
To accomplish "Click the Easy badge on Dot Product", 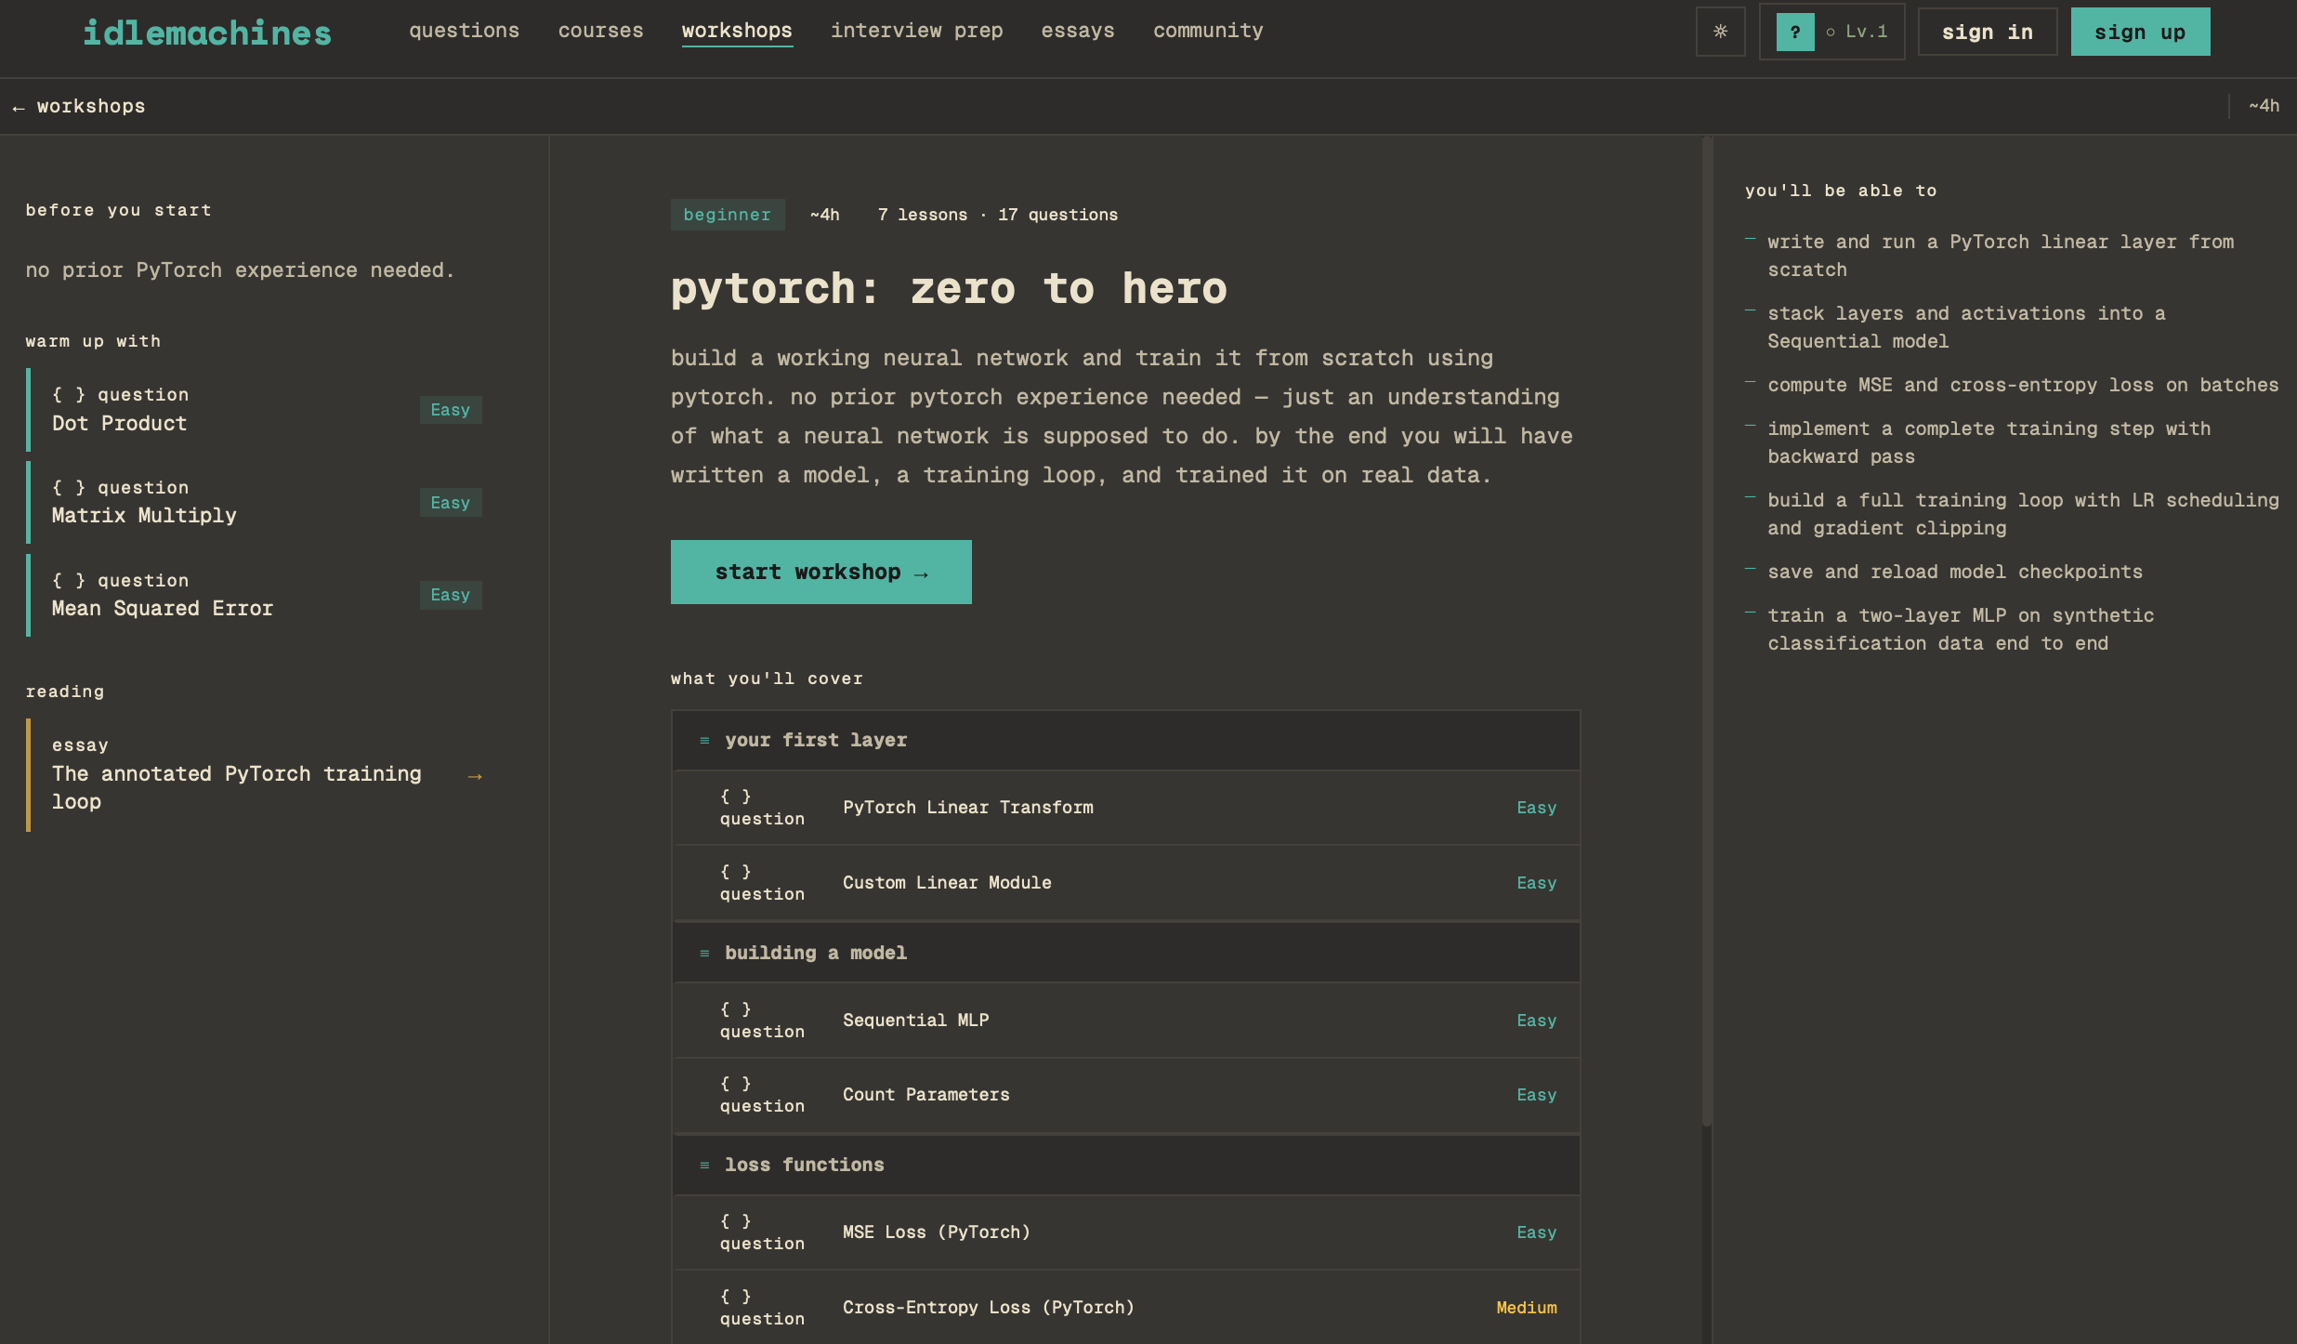I will 451,410.
